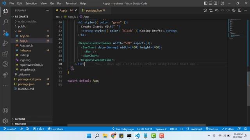
Task: Open editor More Actions menu
Action: click(245, 10)
